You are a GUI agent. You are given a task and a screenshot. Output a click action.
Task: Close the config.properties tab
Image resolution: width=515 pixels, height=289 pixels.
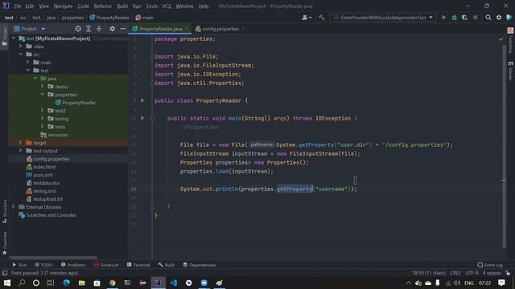[x=243, y=29]
